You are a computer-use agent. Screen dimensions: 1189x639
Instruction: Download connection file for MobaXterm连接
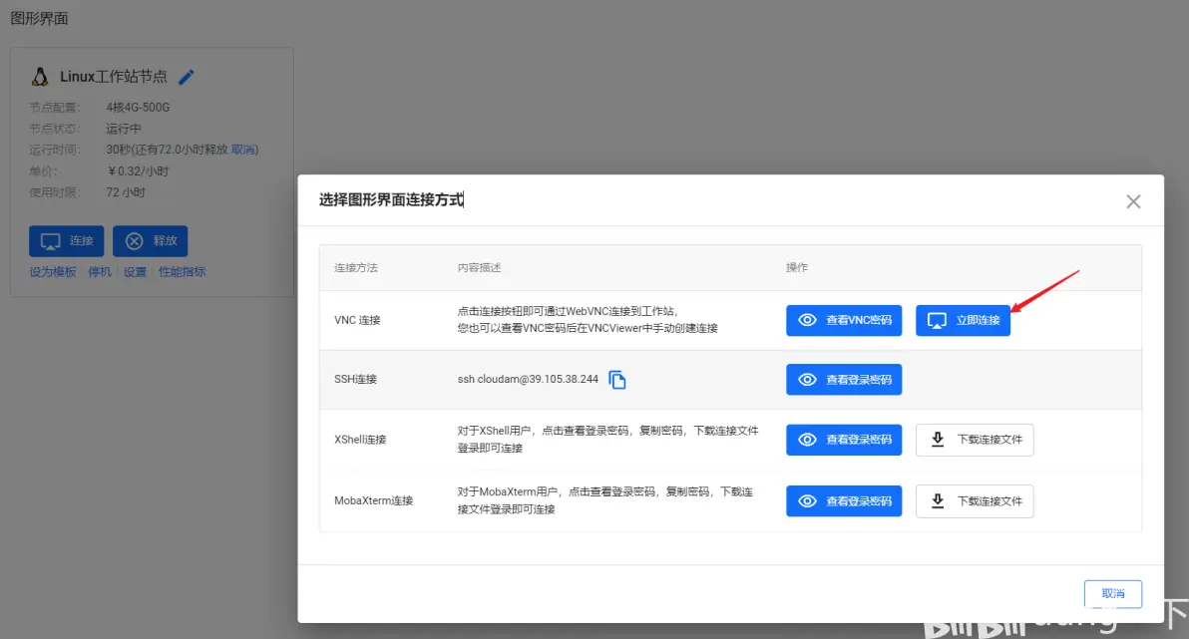click(975, 501)
